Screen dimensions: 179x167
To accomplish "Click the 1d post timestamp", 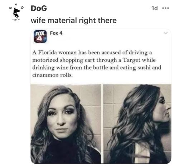I will coord(155,8).
